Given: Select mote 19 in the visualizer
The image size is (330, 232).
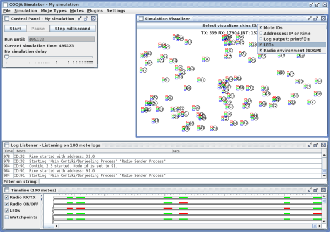Looking at the screenshot, I should pyautogui.click(x=157, y=121).
